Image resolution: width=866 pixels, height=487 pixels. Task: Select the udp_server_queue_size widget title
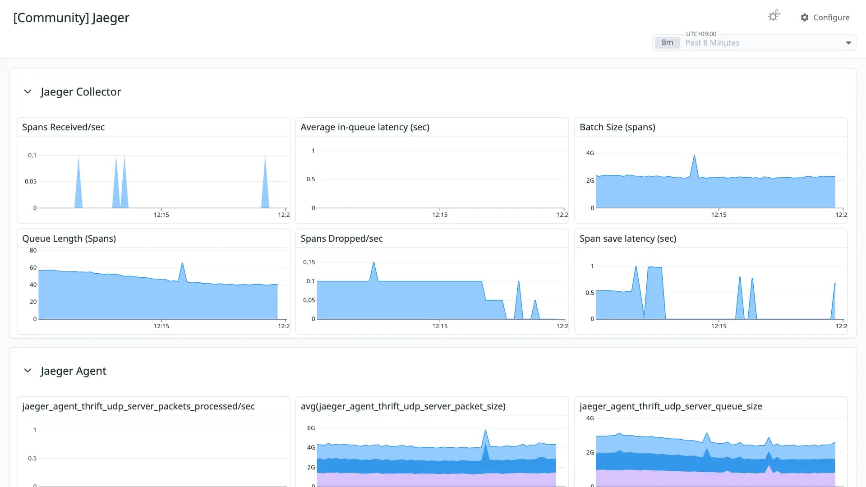671,406
